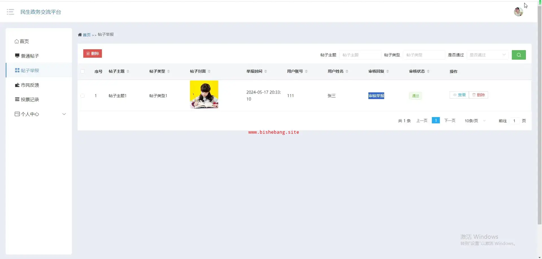Sort by 帖子主题 column arrows
This screenshot has width=542, height=259.
128,71
